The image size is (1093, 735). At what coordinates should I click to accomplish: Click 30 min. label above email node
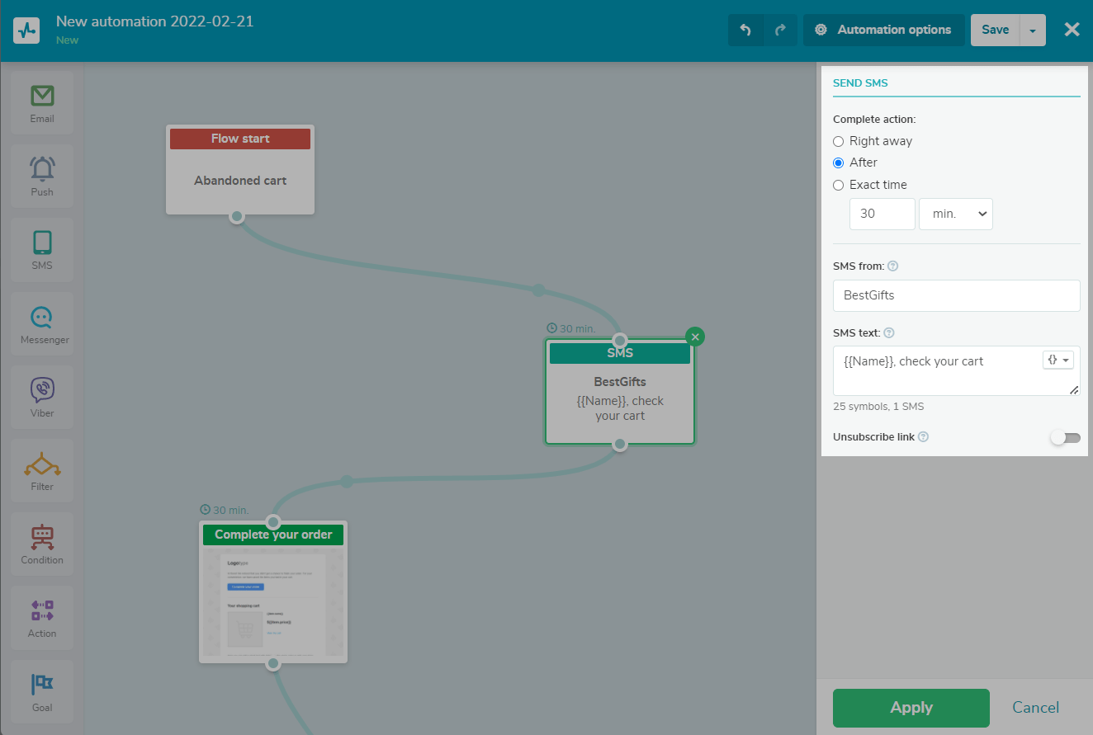224,510
